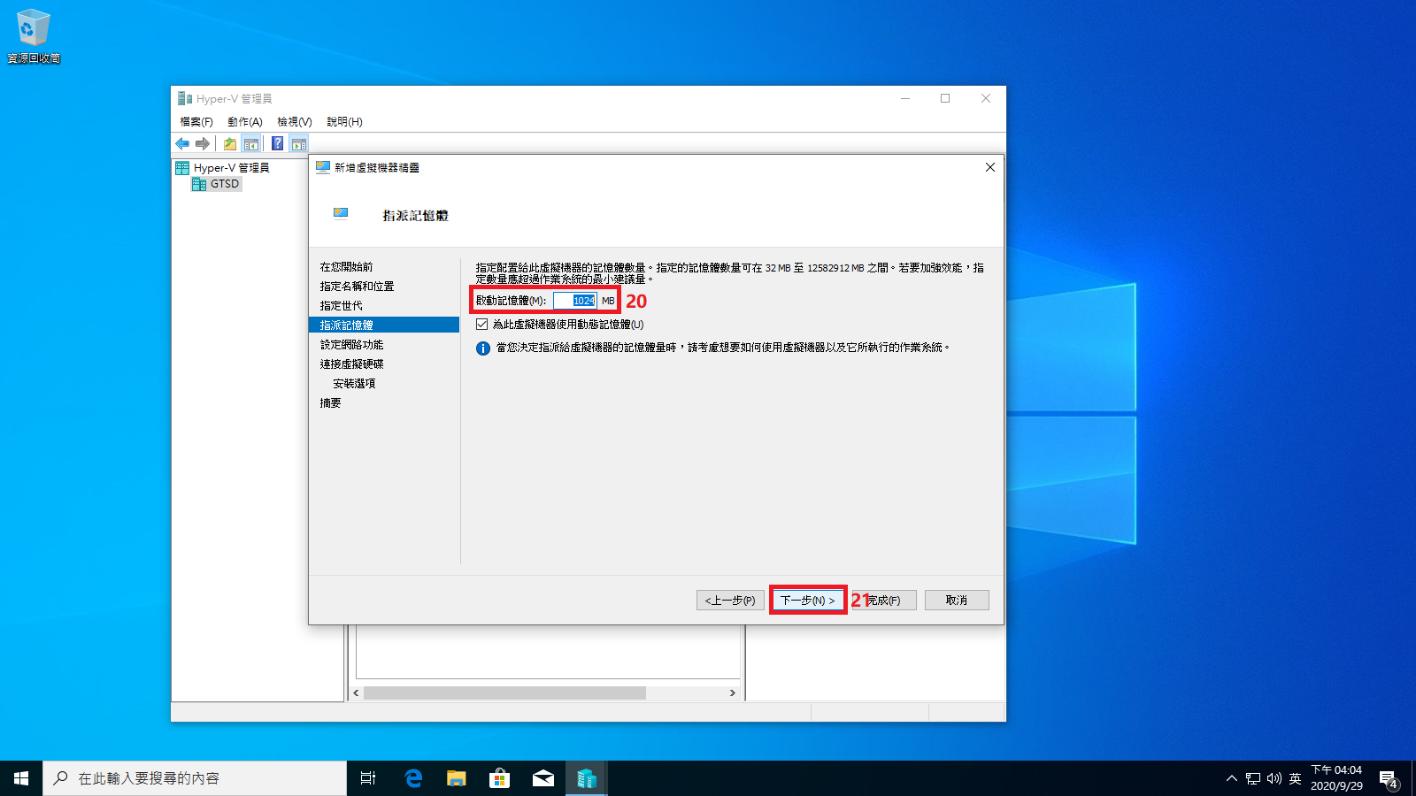Viewport: 1416px width, 796px height.
Task: Click the forward arrow toolbar icon
Action: (x=203, y=143)
